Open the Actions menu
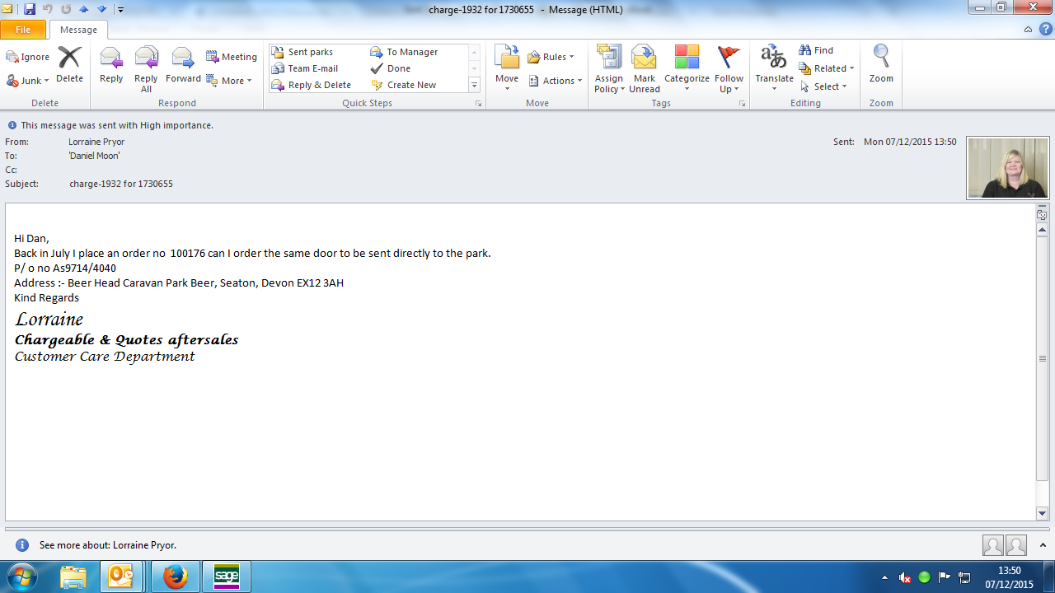Screen dimensions: 1055x593 pyautogui.click(x=555, y=81)
